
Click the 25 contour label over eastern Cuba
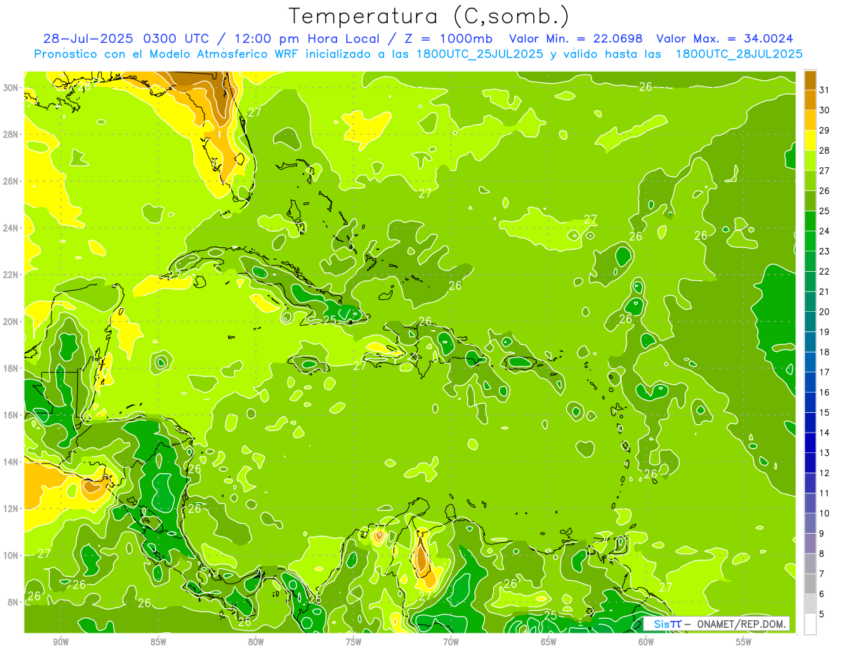point(330,320)
